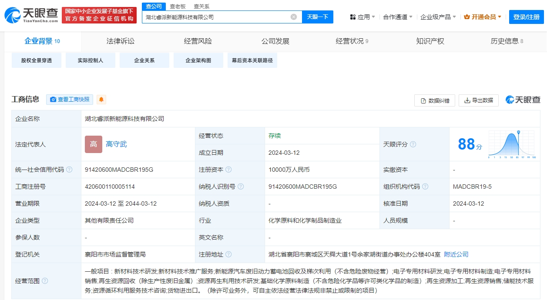The height and width of the screenshot is (300, 547).
Task: Click the registrar 襄阳市市场监督管理局
Action: [x=115, y=254]
